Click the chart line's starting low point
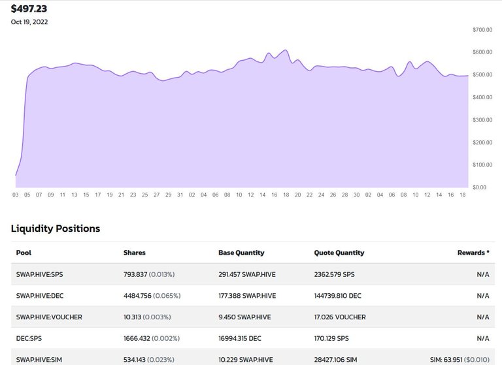 coord(16,175)
